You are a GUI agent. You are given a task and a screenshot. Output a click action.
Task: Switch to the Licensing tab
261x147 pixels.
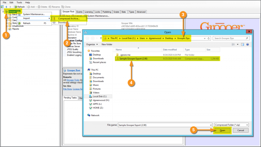point(88,12)
